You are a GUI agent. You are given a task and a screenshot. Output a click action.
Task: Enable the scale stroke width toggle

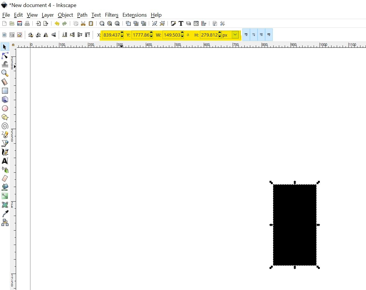pyautogui.click(x=246, y=35)
